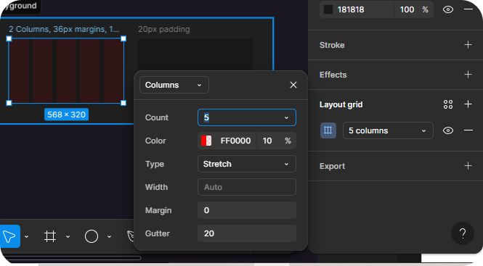The image size is (483, 266).
Task: Click the canvas horizontal scrollbar
Action: (x=71, y=258)
